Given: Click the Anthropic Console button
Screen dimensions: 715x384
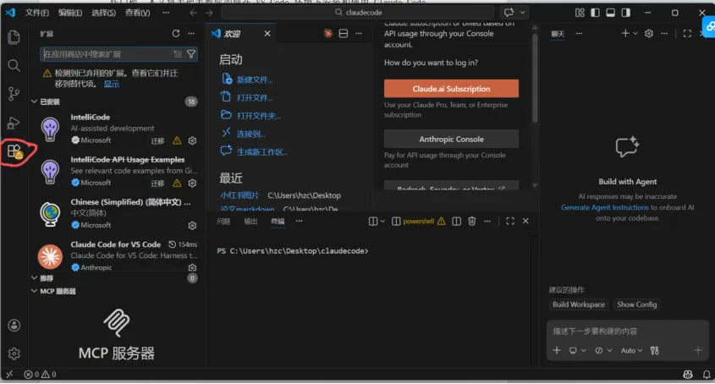Looking at the screenshot, I should coord(451,139).
